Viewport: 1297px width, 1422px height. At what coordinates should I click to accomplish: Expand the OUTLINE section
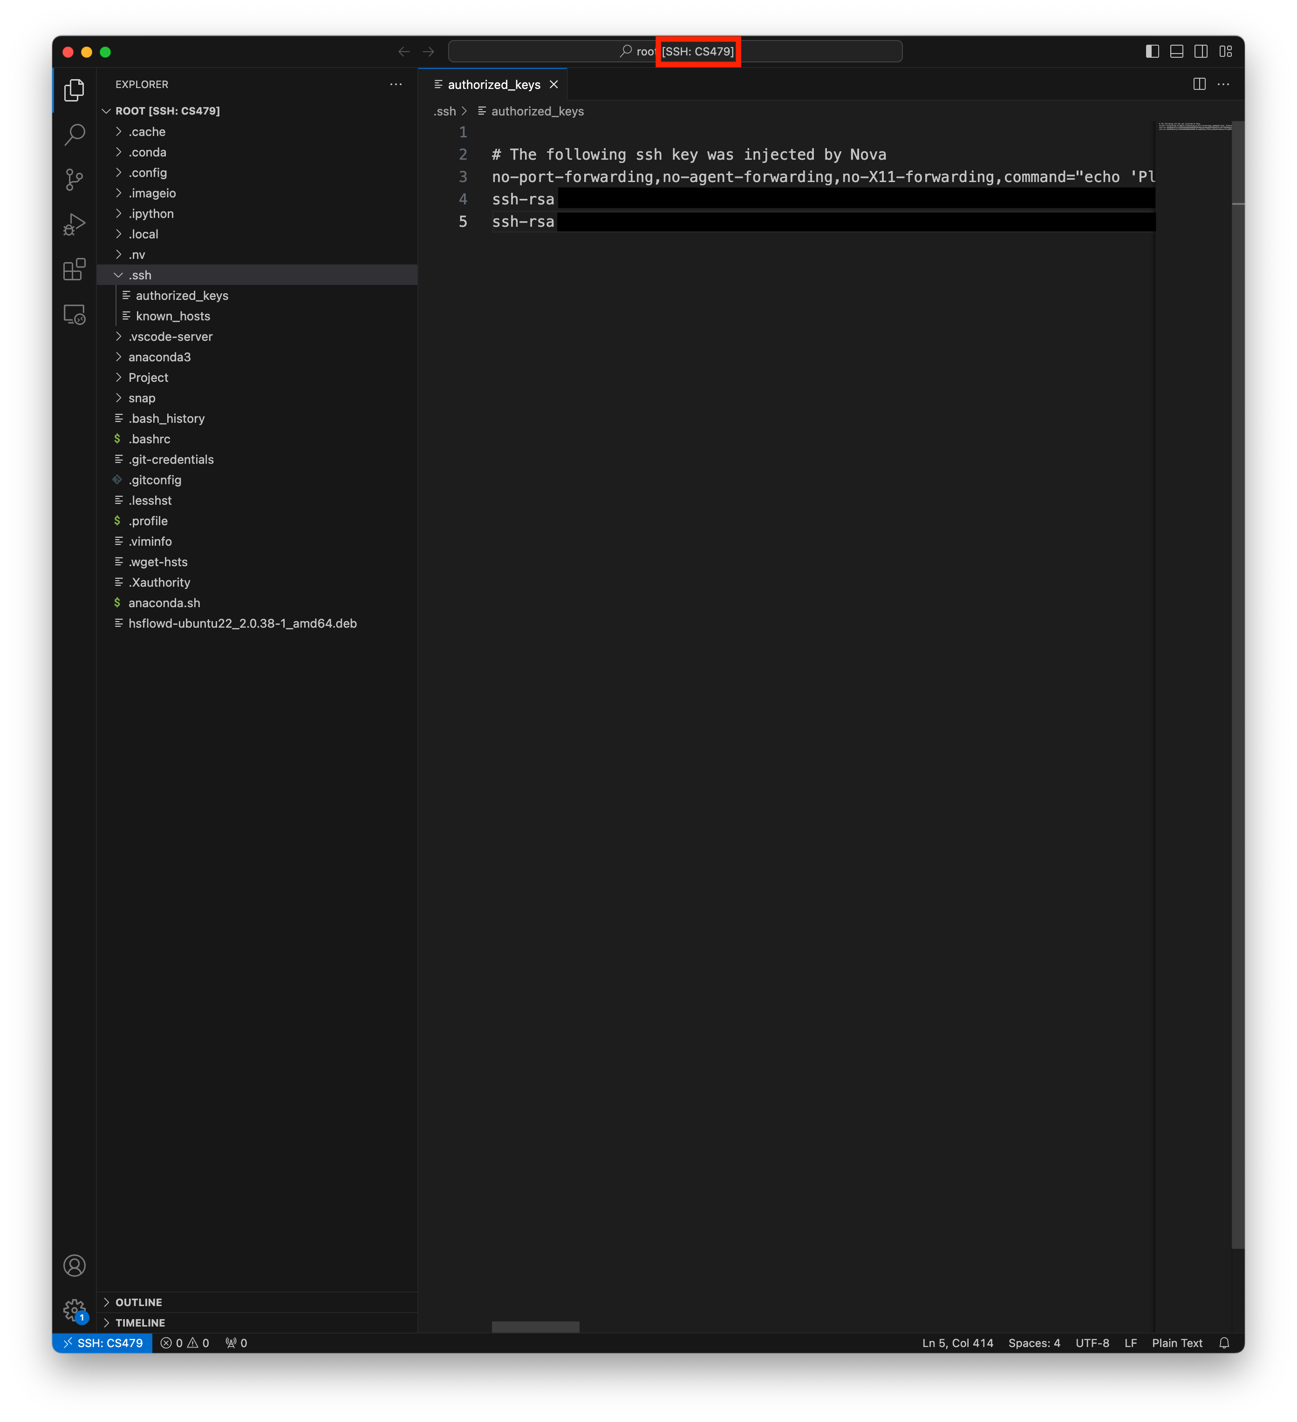(138, 1302)
